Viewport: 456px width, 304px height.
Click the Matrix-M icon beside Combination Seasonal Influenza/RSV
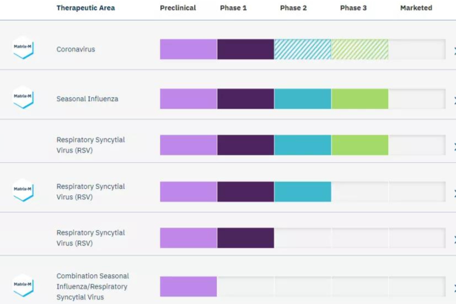(x=23, y=285)
